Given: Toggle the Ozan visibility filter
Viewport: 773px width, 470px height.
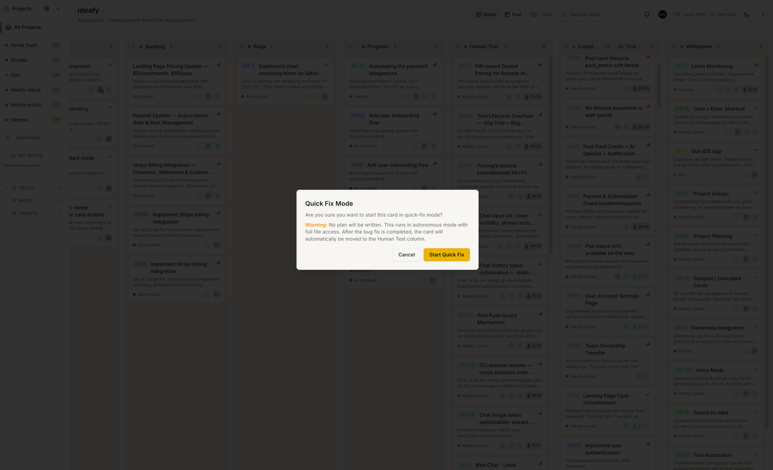Looking at the screenshot, I should [542, 14].
